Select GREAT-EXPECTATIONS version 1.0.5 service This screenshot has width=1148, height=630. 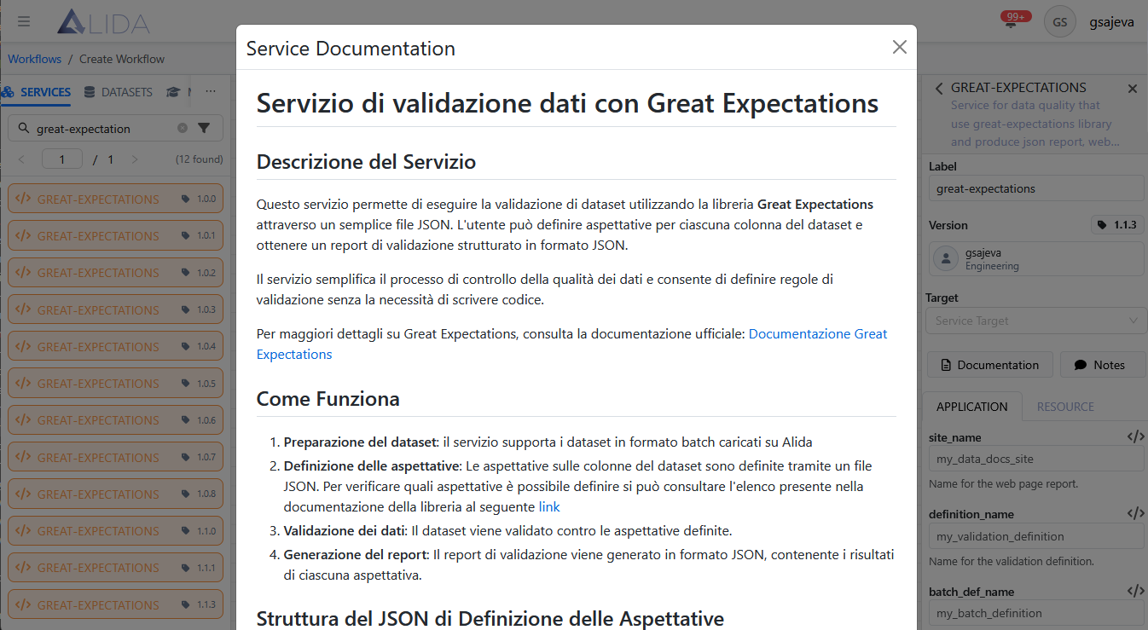pyautogui.click(x=115, y=384)
